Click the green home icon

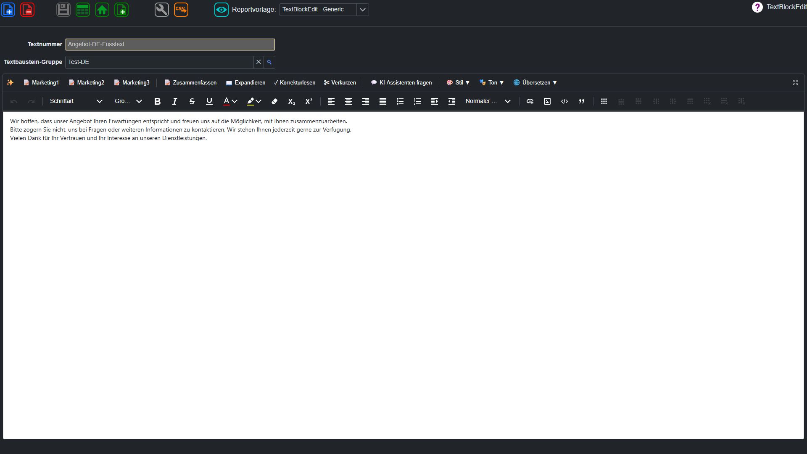tap(102, 9)
